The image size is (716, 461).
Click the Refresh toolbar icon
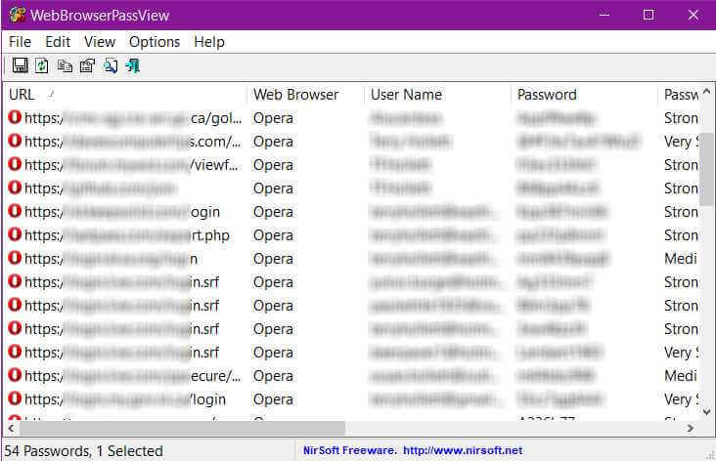click(x=41, y=65)
